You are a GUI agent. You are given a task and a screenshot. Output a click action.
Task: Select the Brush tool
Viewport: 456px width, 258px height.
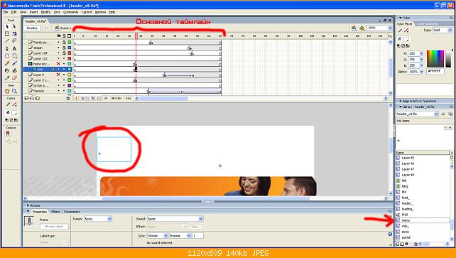pyautogui.click(x=14, y=63)
